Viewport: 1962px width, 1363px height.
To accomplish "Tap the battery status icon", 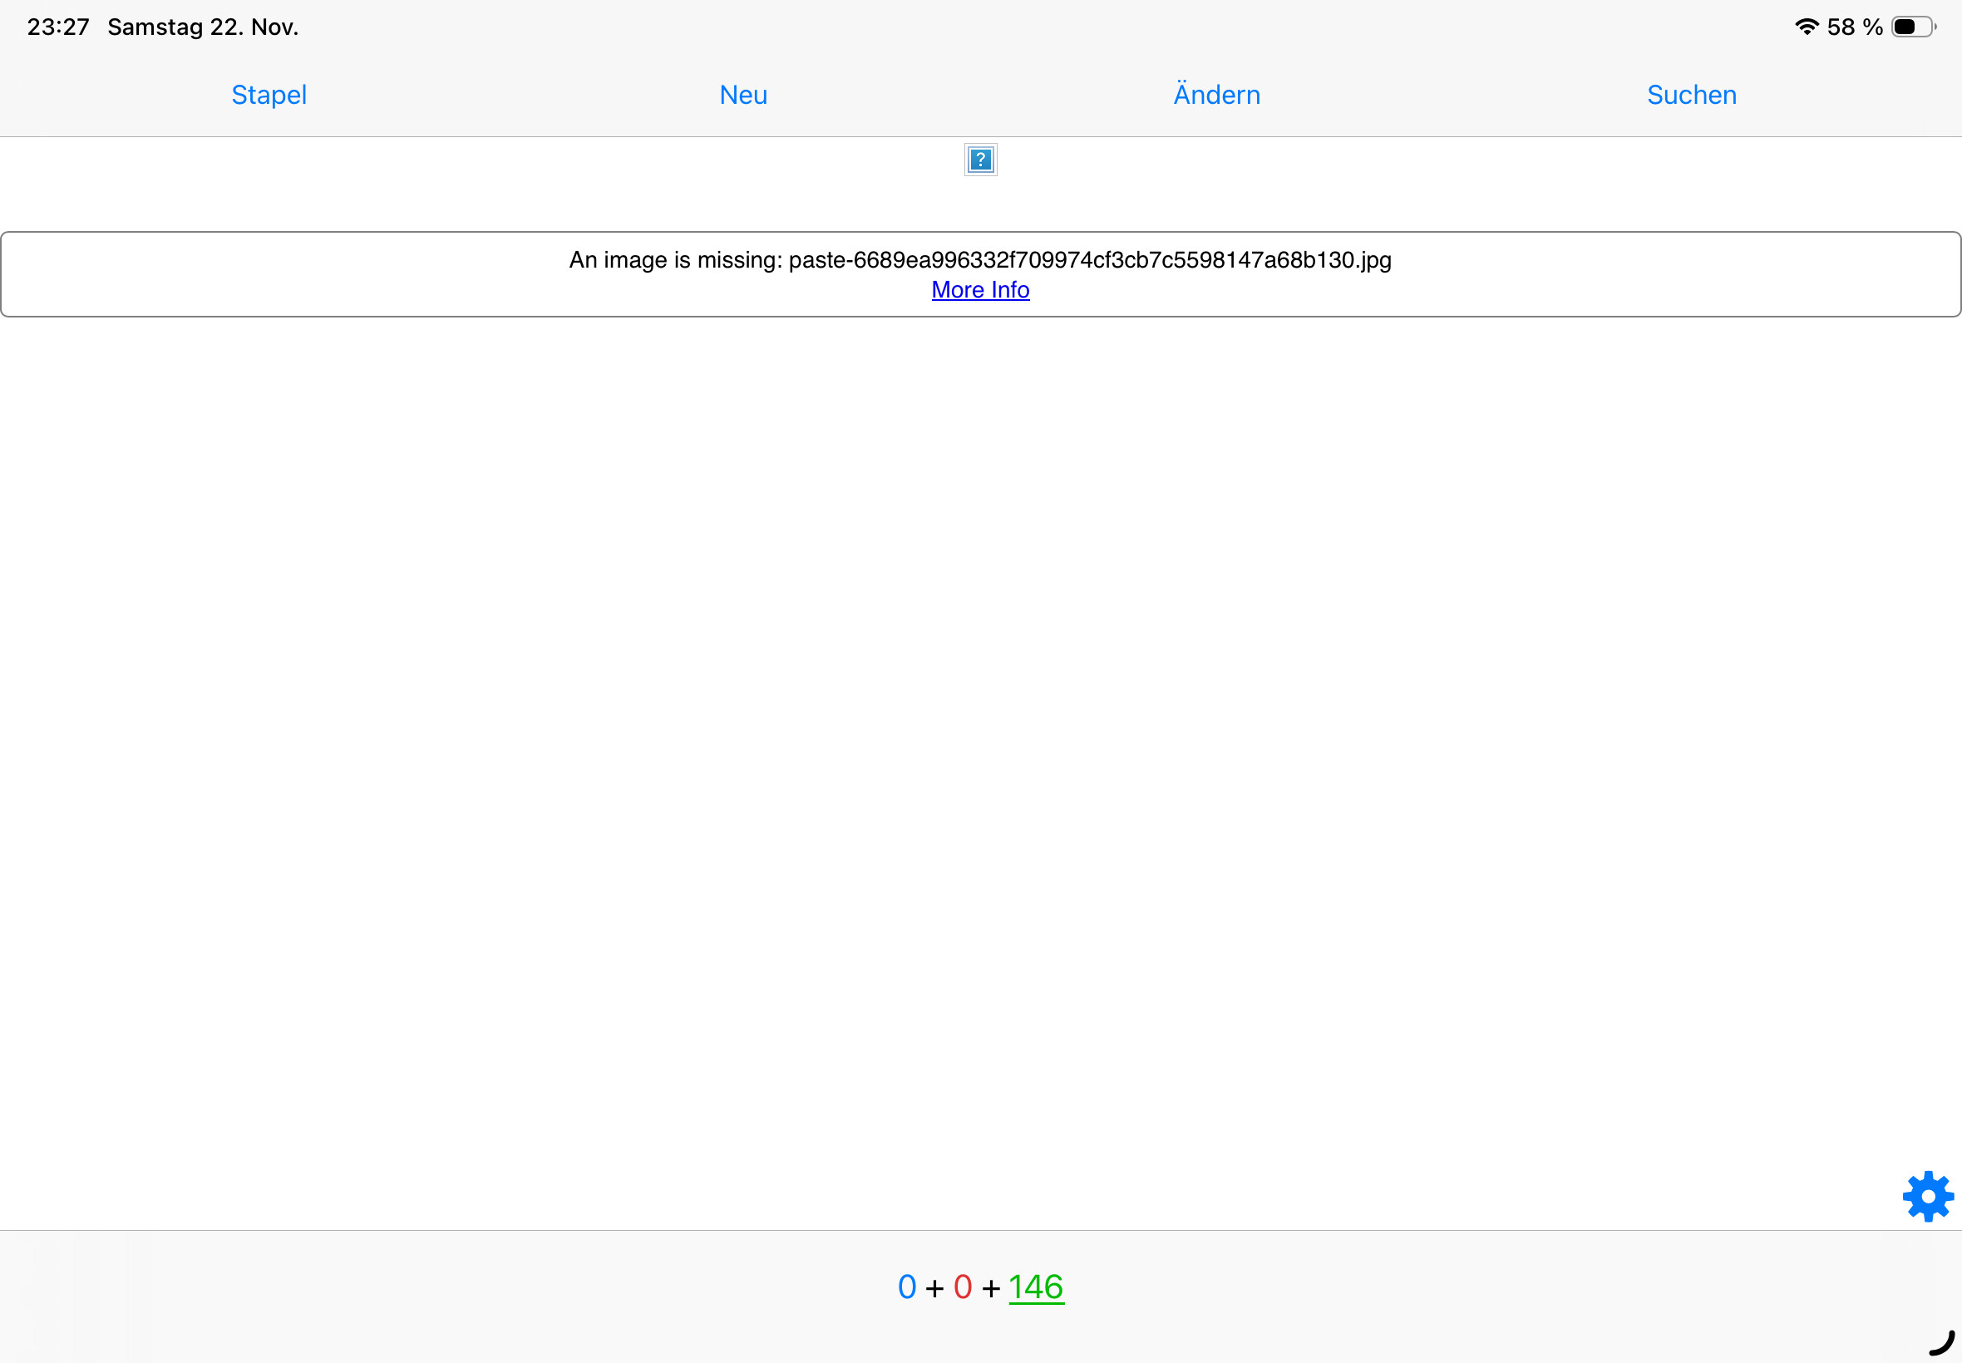I will click(x=1912, y=27).
